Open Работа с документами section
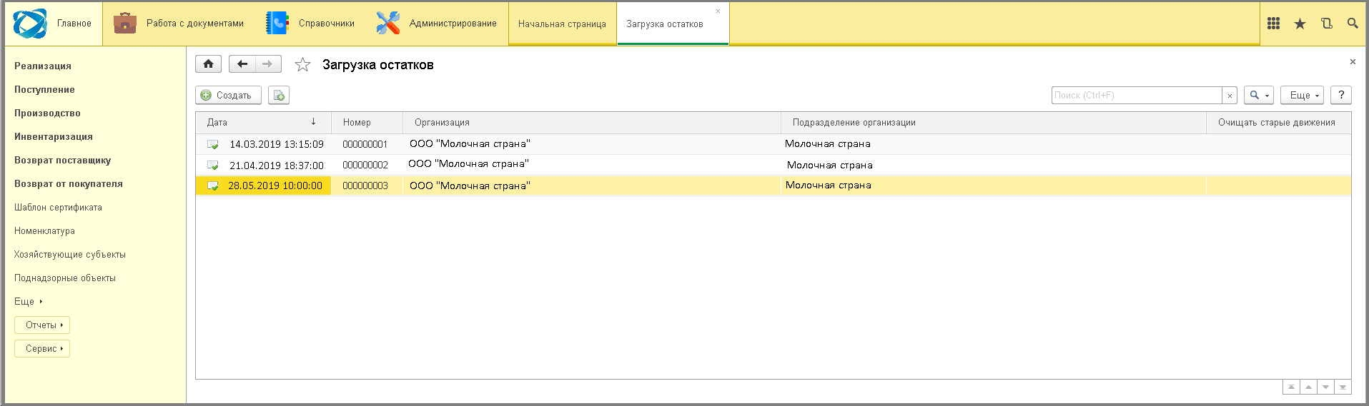 click(179, 24)
